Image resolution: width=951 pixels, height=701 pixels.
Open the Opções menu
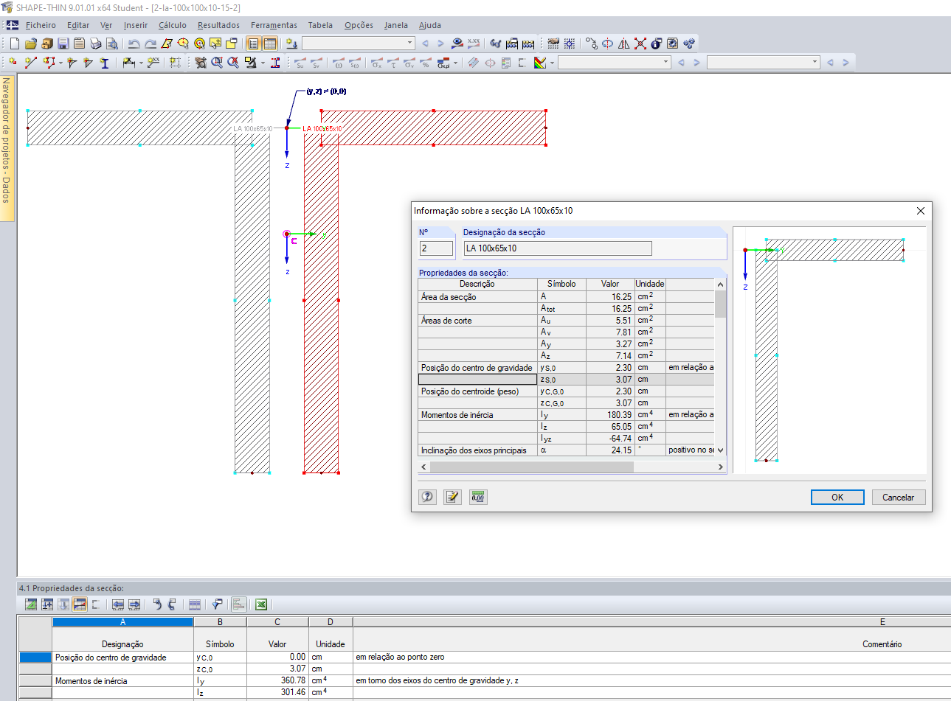tap(359, 25)
